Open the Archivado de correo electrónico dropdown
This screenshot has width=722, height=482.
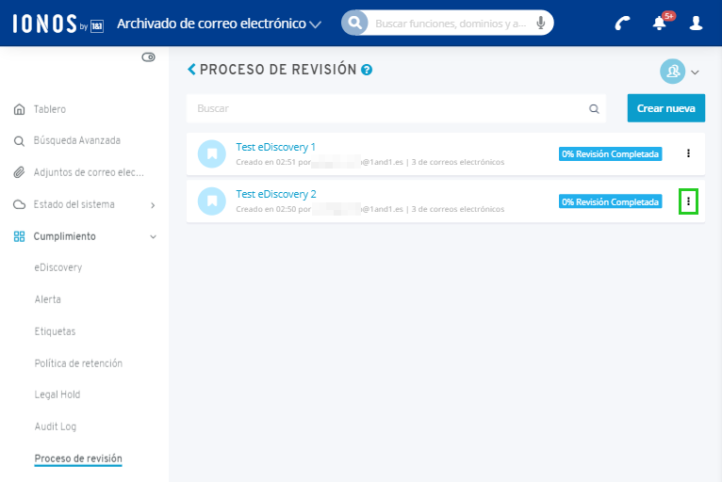(219, 24)
